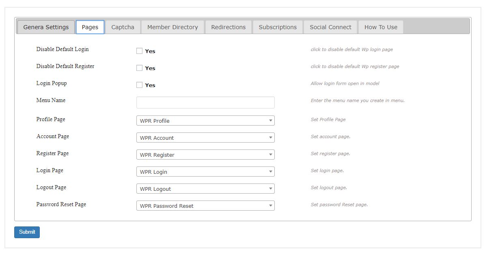Switch to the Social Connect tab

(x=330, y=27)
